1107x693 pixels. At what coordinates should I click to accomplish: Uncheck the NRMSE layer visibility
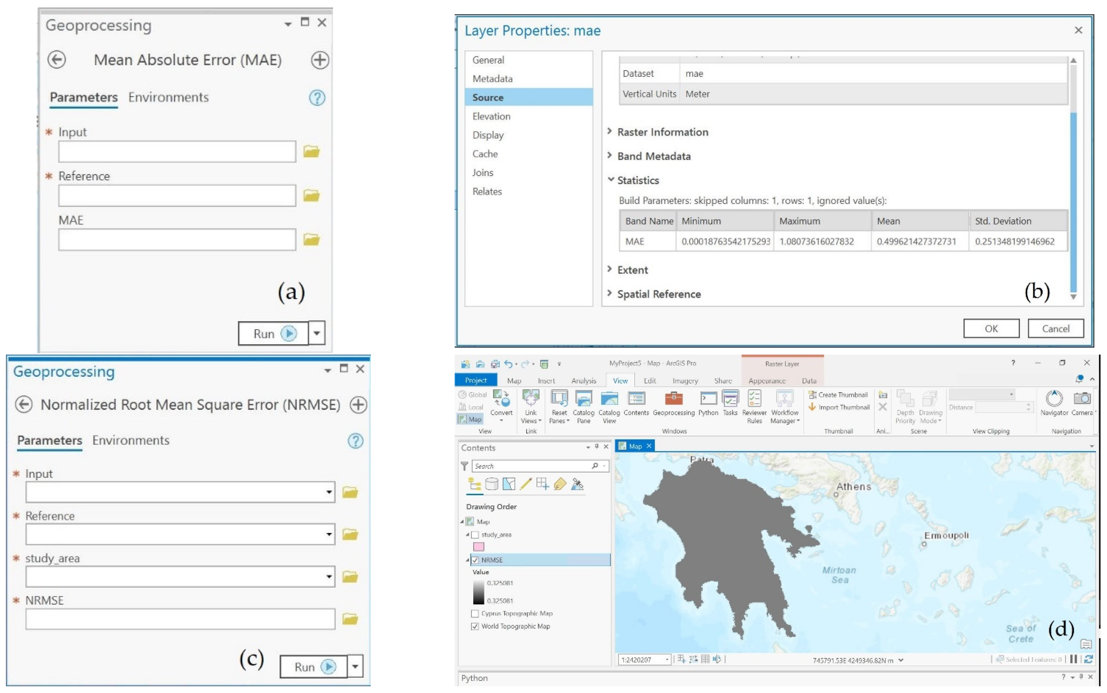click(x=475, y=560)
